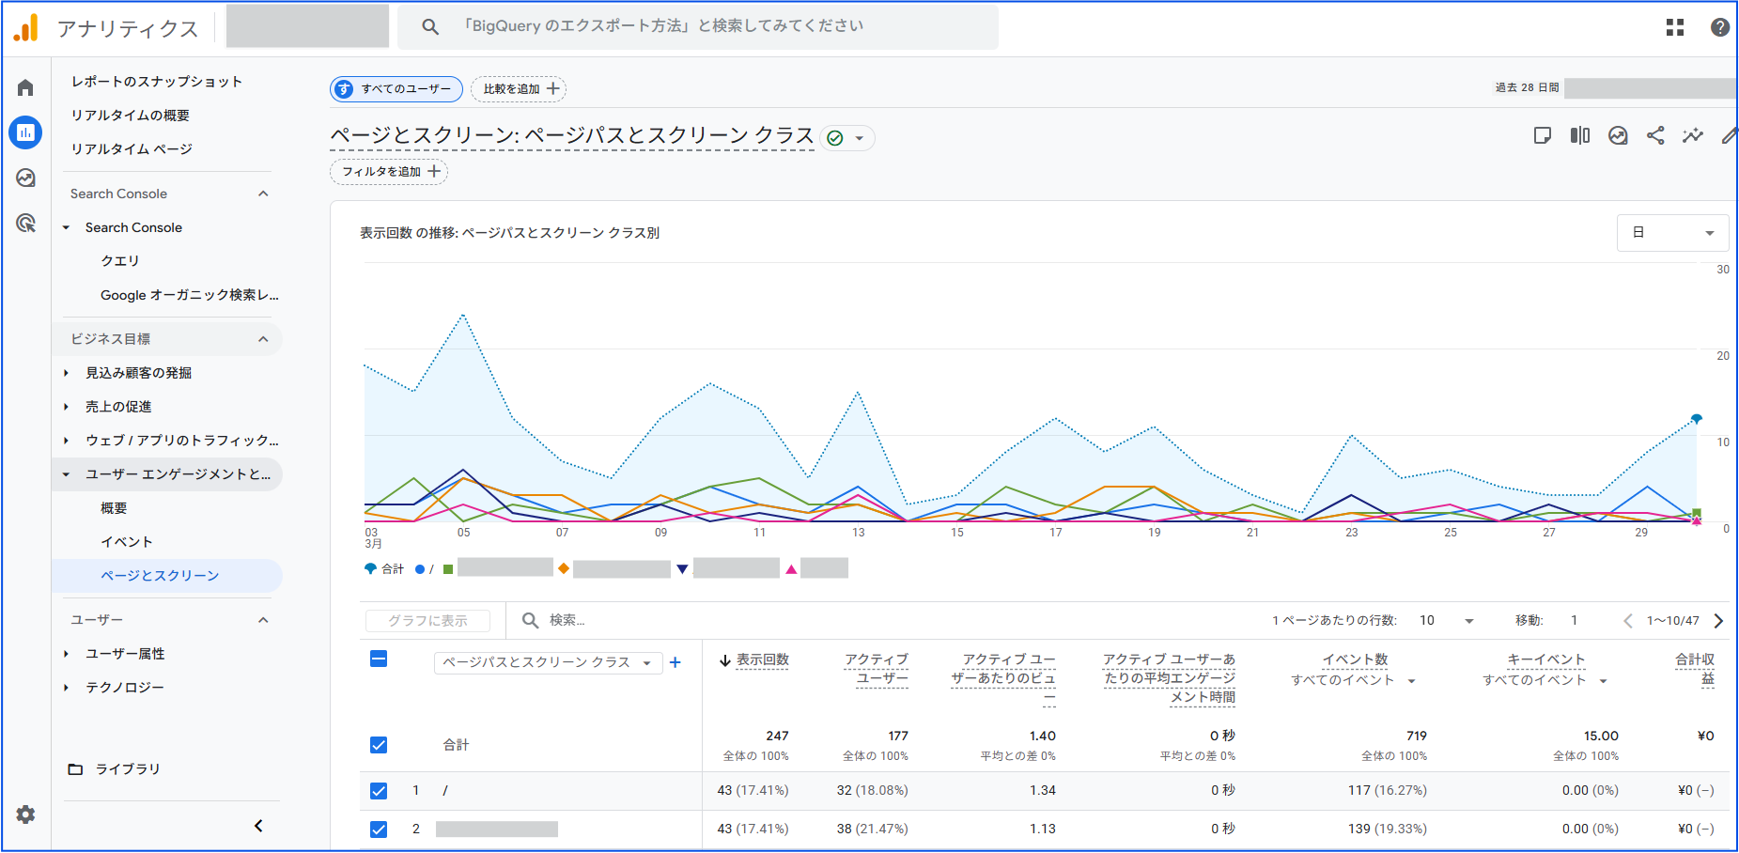This screenshot has width=1739, height=853.
Task: Click the Analytics logo
Action: pos(25,28)
